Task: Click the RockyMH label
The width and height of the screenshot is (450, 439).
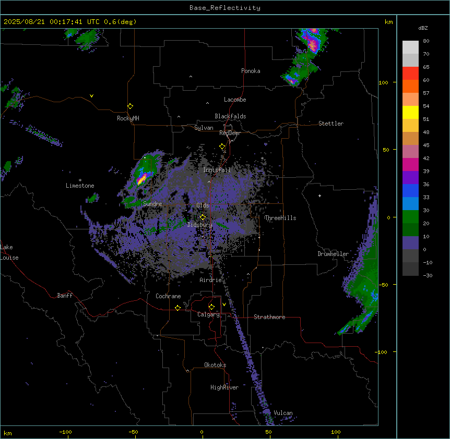Action: (128, 118)
